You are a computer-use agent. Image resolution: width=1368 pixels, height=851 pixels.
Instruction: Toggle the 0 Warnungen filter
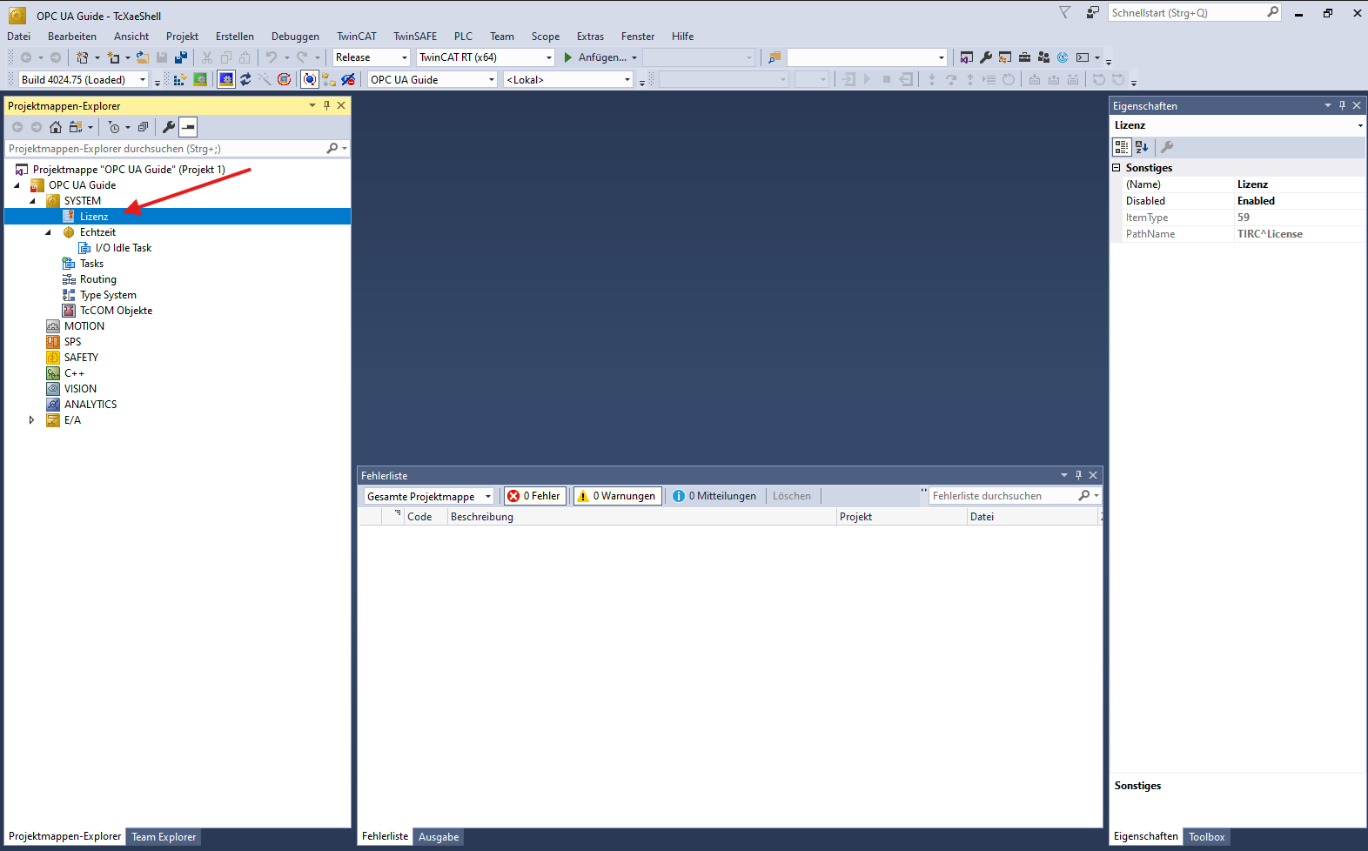(618, 496)
